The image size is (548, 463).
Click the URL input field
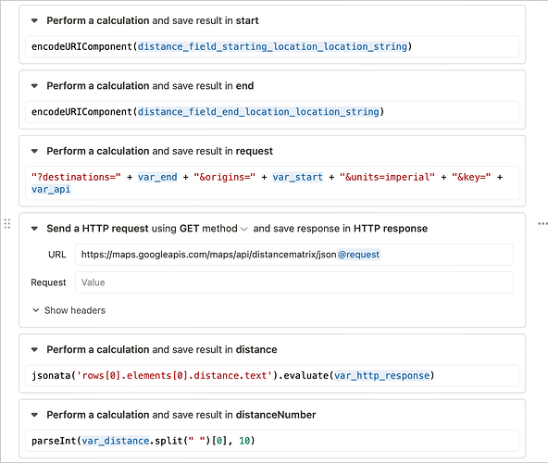pyautogui.click(x=294, y=255)
